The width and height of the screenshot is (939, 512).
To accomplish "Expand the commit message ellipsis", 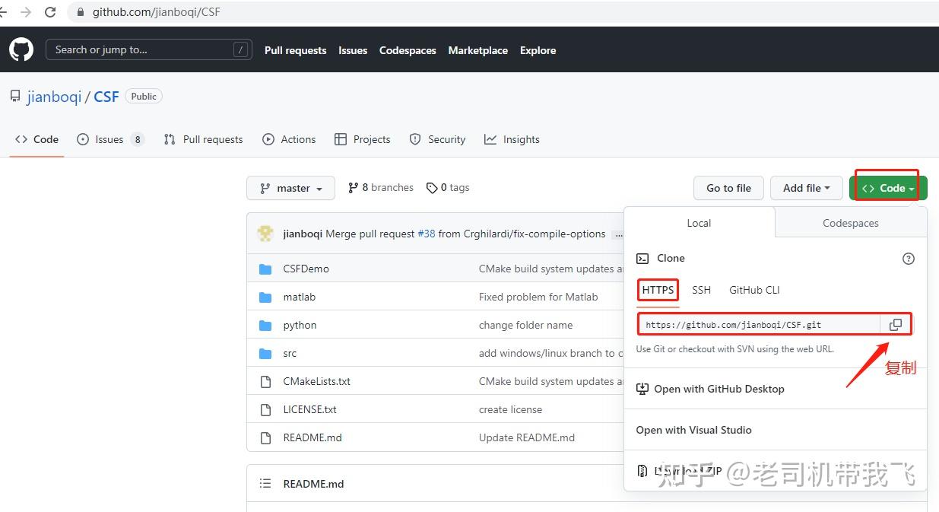I will pos(618,234).
